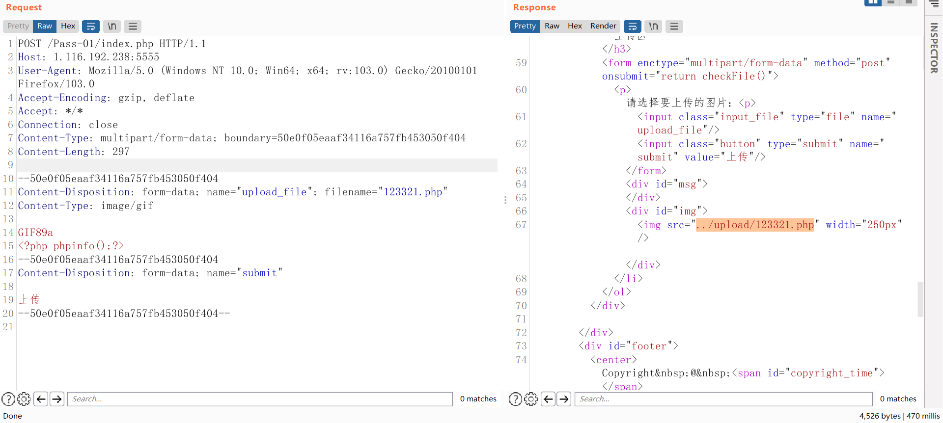This screenshot has width=943, height=423.
Task: Click span id="copyright_time" in Response
Action: pyautogui.click(x=808, y=373)
